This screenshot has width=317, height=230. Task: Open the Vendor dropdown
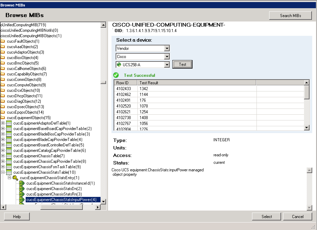pos(167,48)
